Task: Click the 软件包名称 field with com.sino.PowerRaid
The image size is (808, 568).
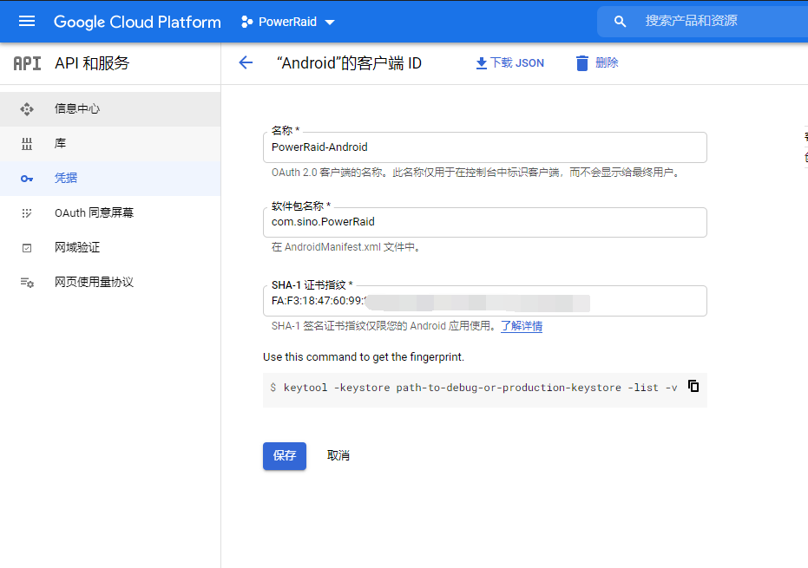Action: coord(485,223)
